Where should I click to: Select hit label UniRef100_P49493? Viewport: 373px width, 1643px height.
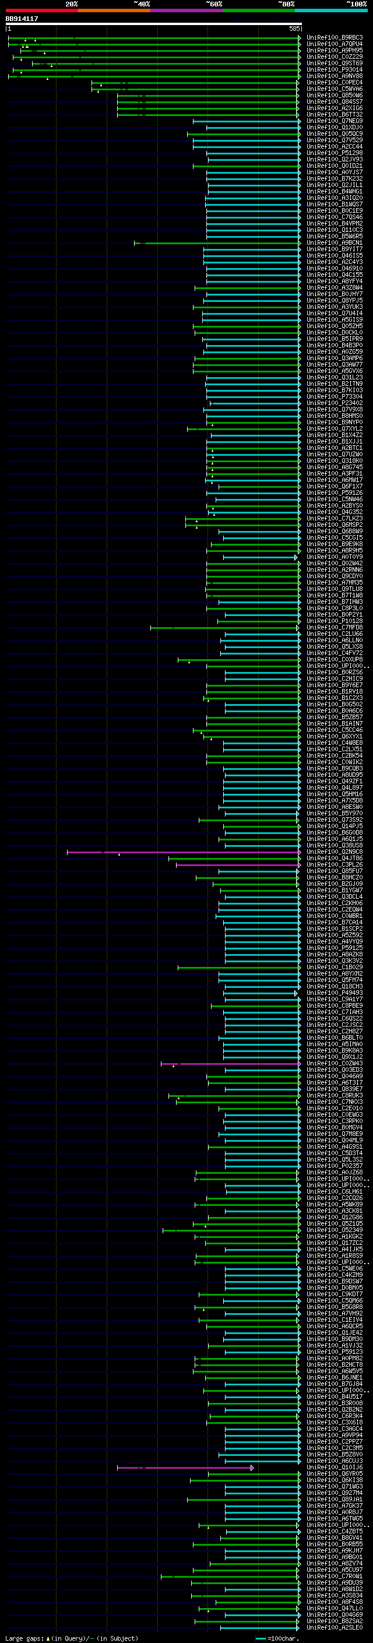334,993
